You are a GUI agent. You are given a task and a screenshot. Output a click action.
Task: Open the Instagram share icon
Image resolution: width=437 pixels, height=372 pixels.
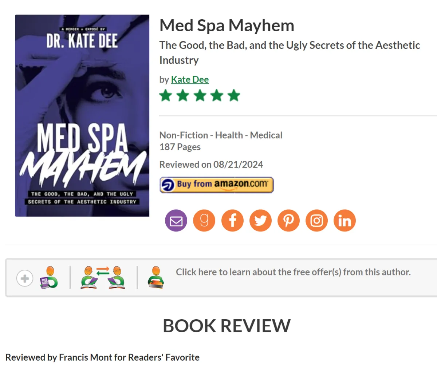coord(316,221)
